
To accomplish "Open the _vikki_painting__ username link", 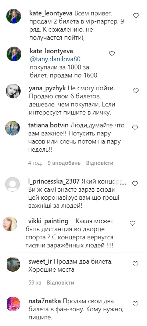I will click(50, 221).
